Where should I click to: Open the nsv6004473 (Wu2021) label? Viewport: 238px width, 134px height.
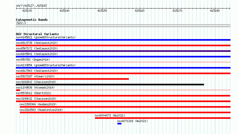coord(110,115)
